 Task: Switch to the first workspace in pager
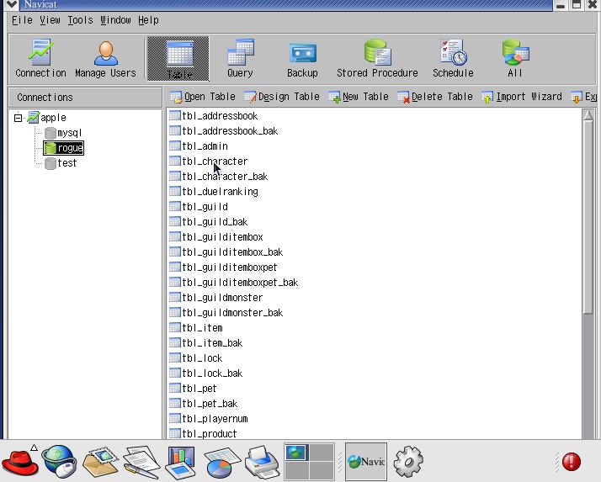pos(296,452)
